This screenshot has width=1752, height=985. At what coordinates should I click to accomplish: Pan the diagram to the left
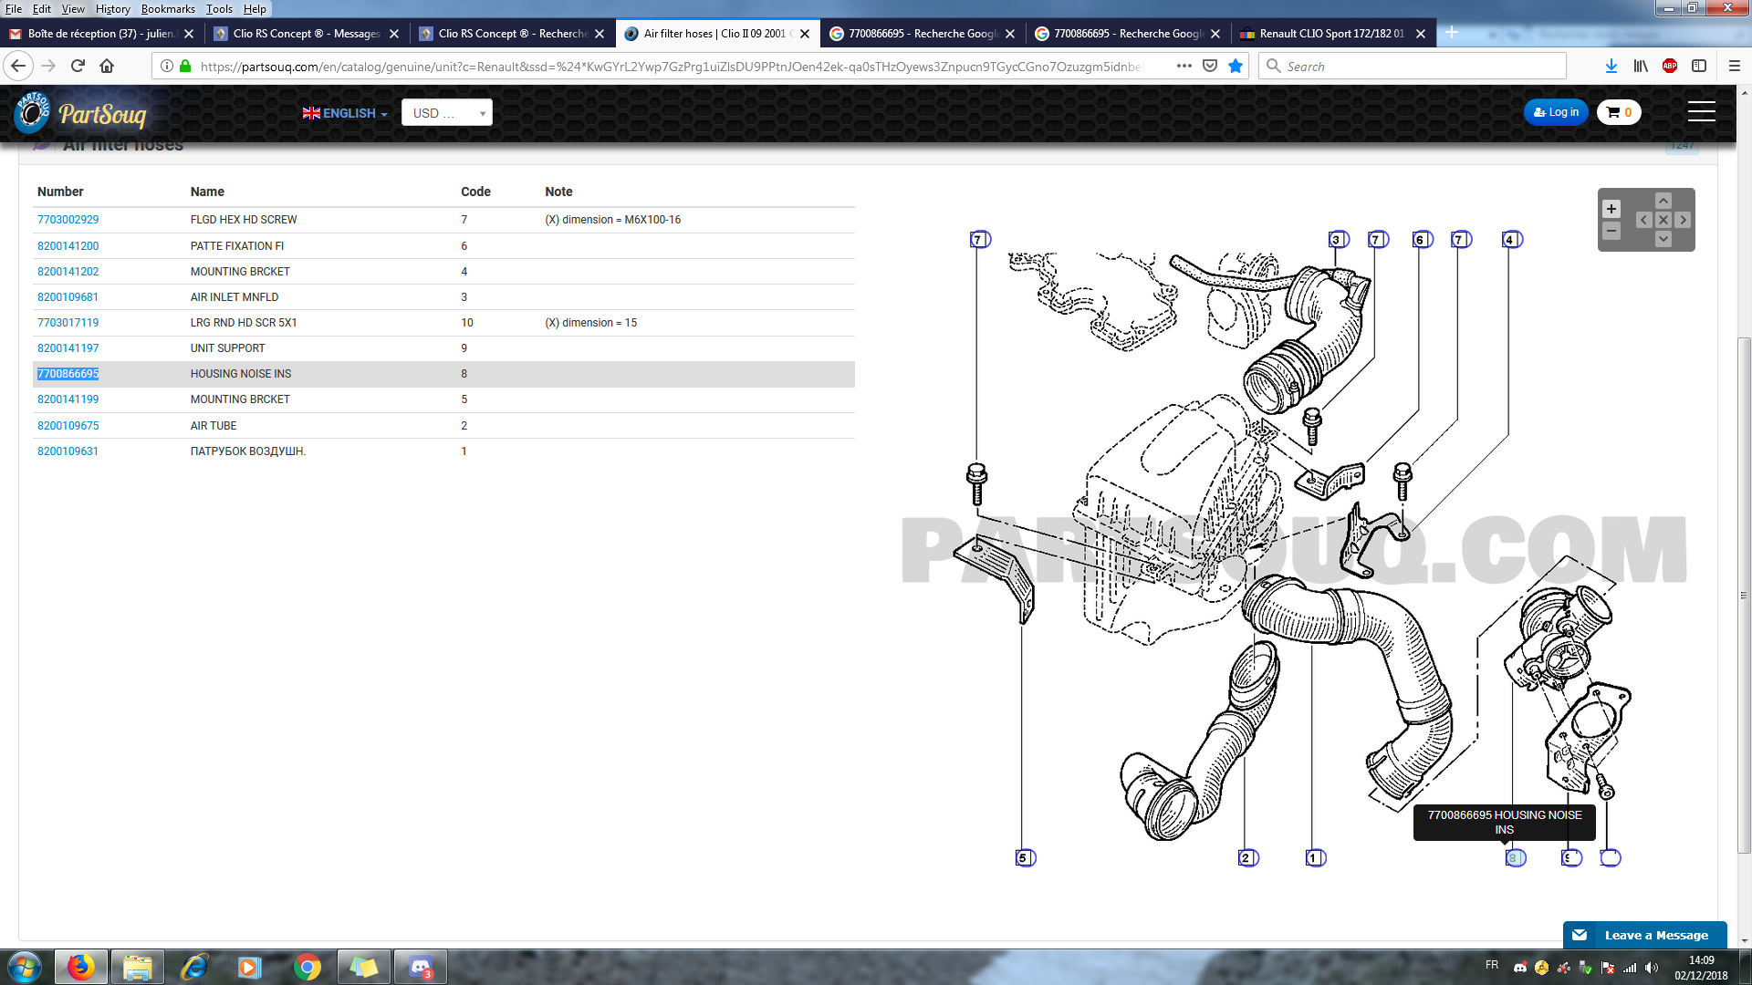(x=1644, y=220)
